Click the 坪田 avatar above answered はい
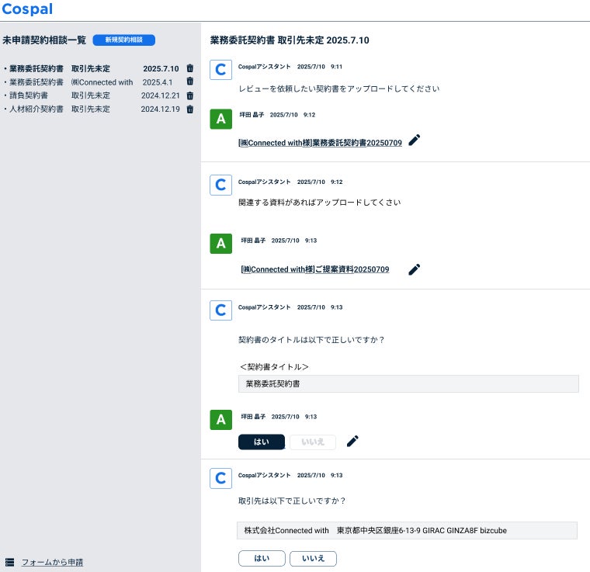This screenshot has height=572, width=590. tap(221, 419)
